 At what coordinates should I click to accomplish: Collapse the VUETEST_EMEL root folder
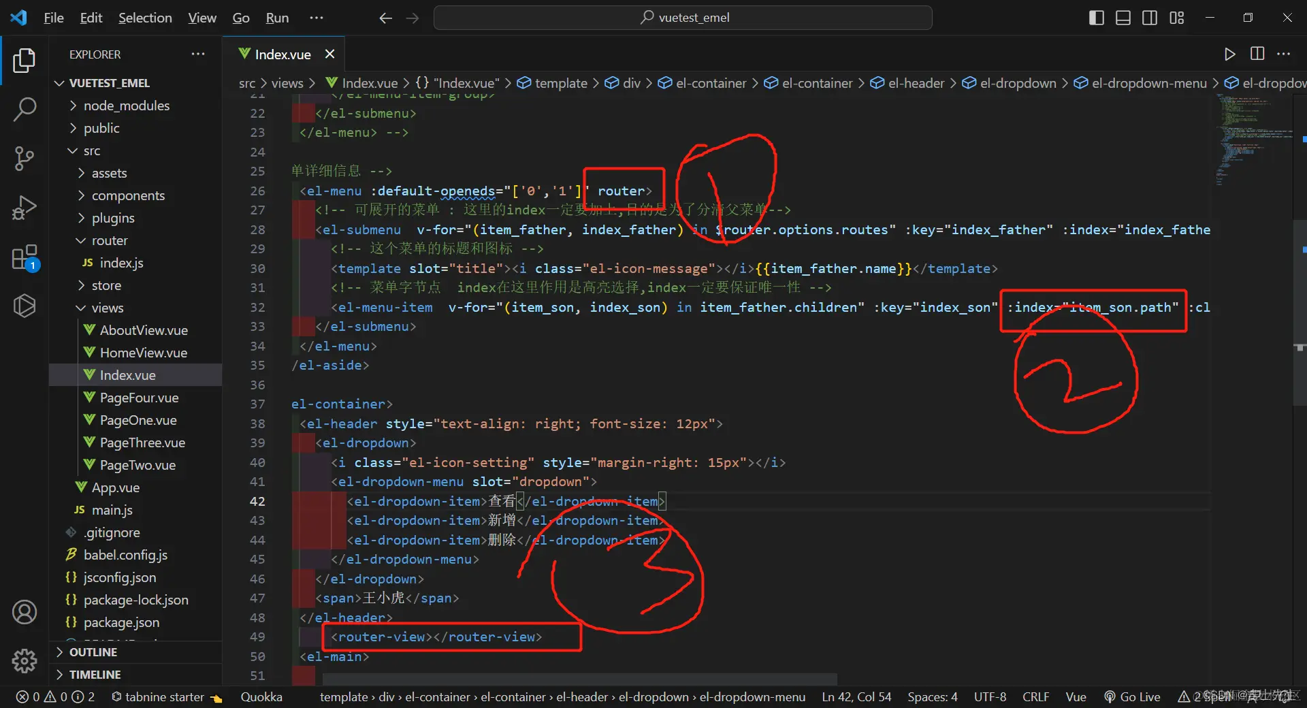coord(109,83)
